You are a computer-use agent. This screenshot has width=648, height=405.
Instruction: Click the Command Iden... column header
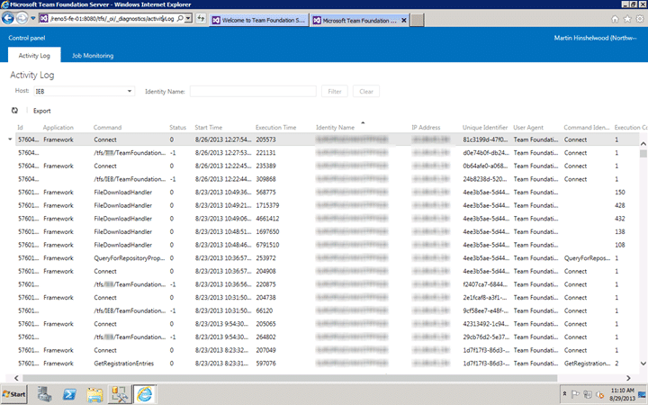[x=587, y=127]
